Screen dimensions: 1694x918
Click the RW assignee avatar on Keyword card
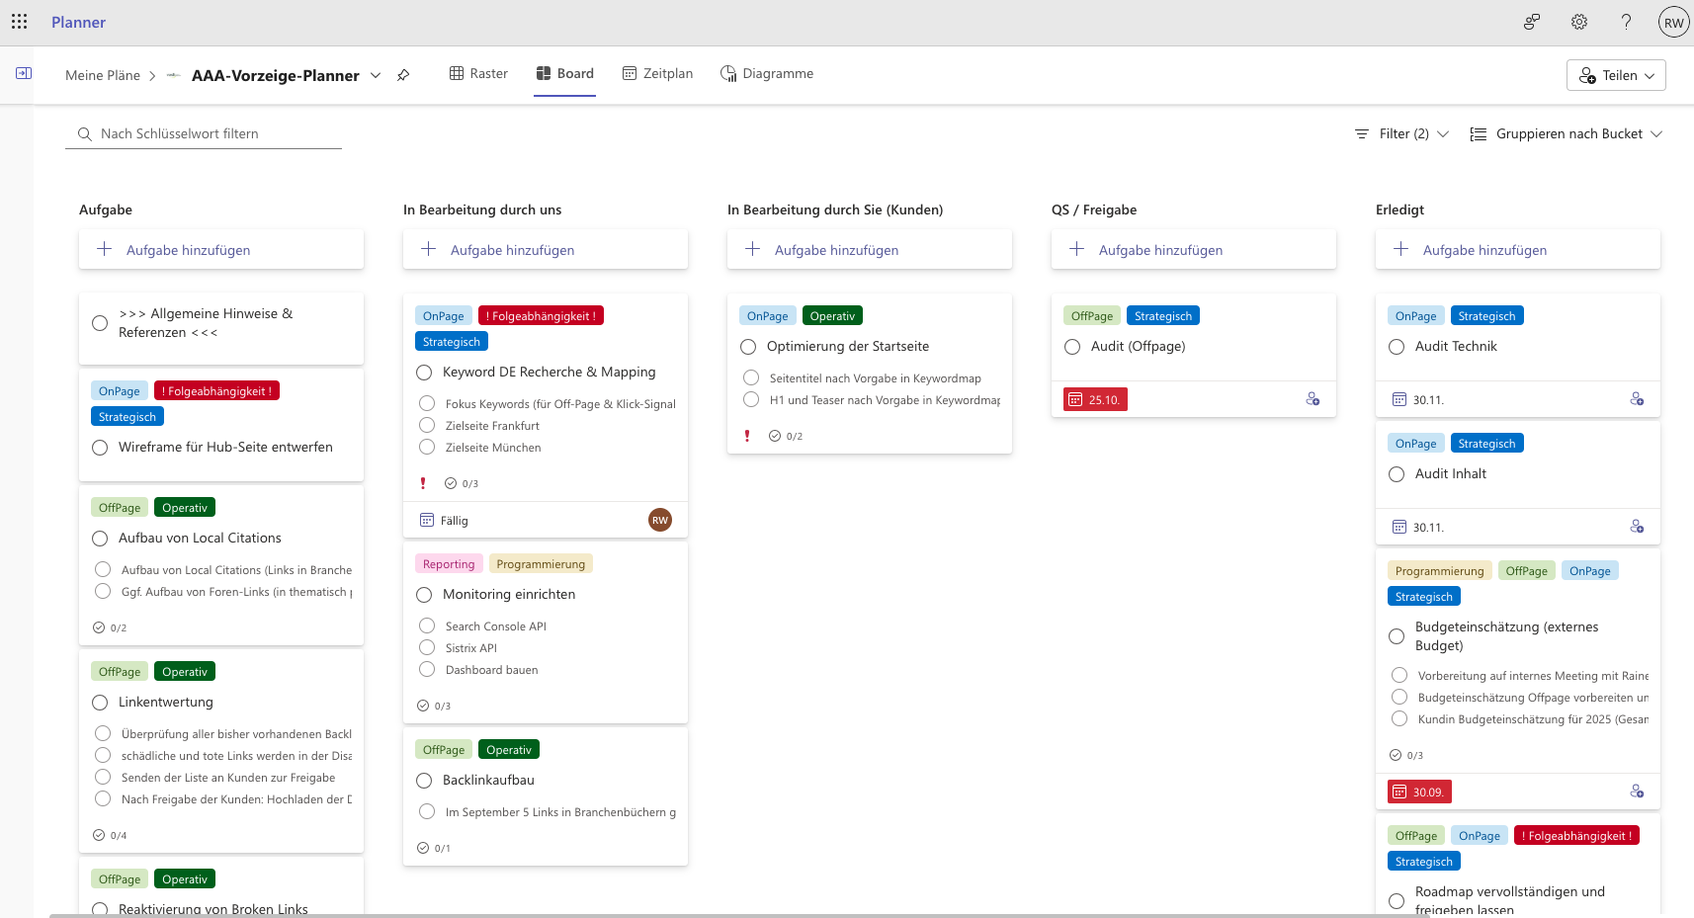point(660,520)
